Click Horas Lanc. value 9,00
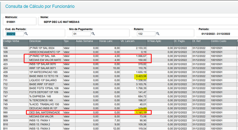Image resolution: width=238 pixels, height=130 pixels. [x=117, y=124]
